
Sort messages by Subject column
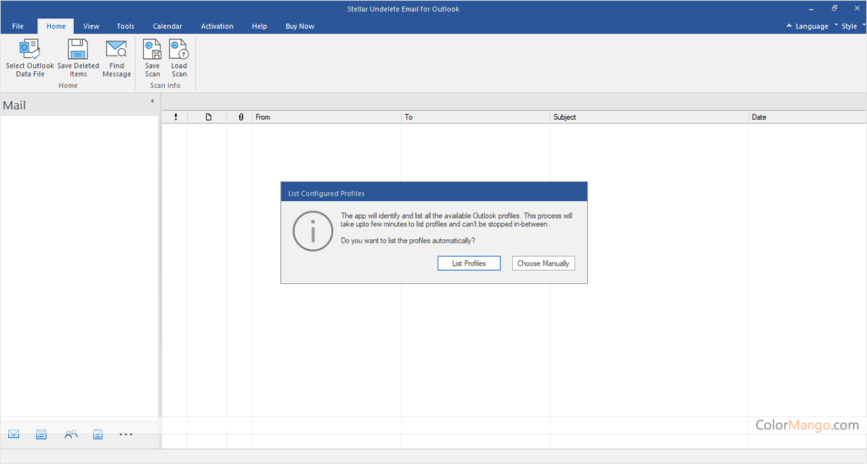[x=649, y=117]
